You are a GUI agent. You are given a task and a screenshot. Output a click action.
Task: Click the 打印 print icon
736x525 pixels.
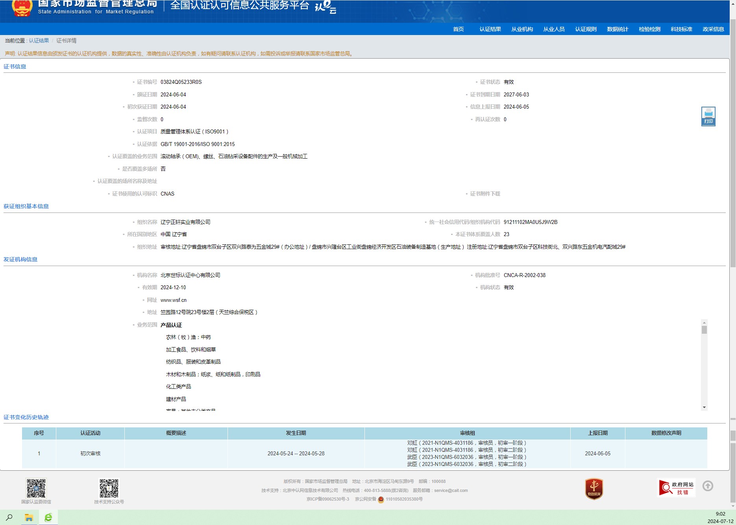point(708,116)
